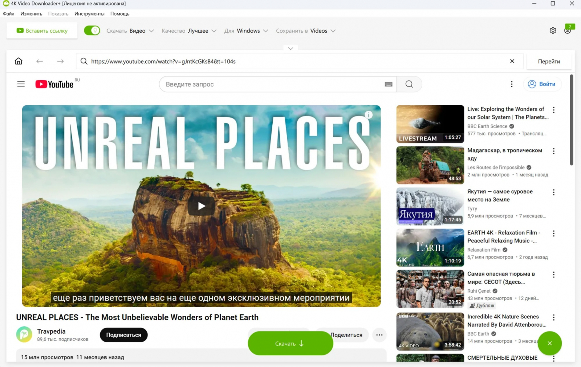The width and height of the screenshot is (581, 367).
Task: Go to browser home page icon
Action: [19, 61]
